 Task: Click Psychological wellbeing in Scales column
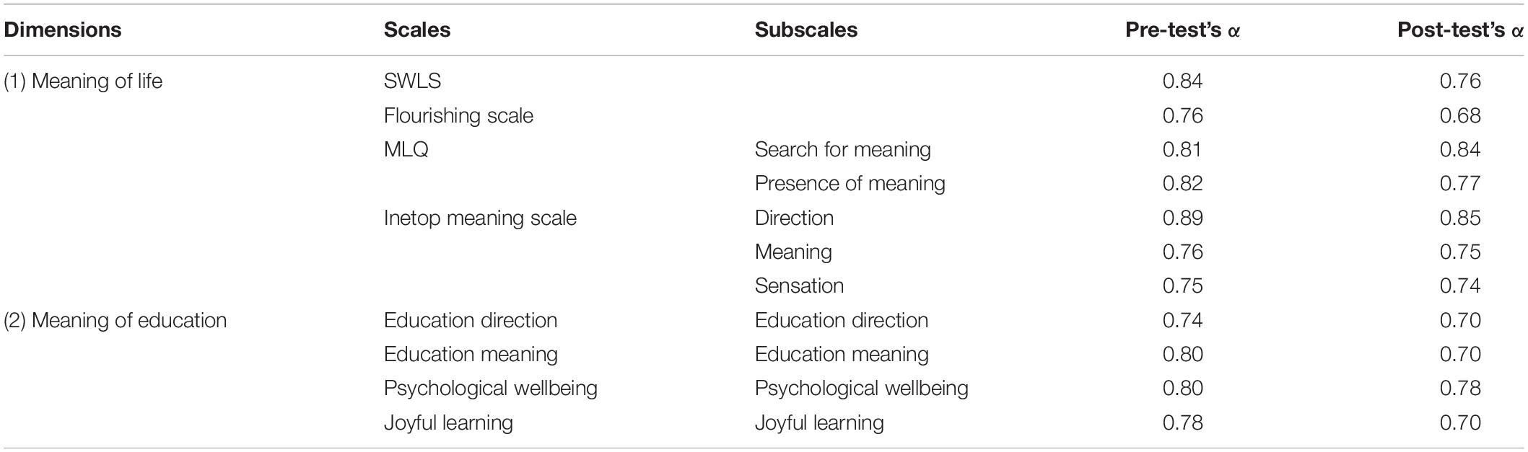491,389
